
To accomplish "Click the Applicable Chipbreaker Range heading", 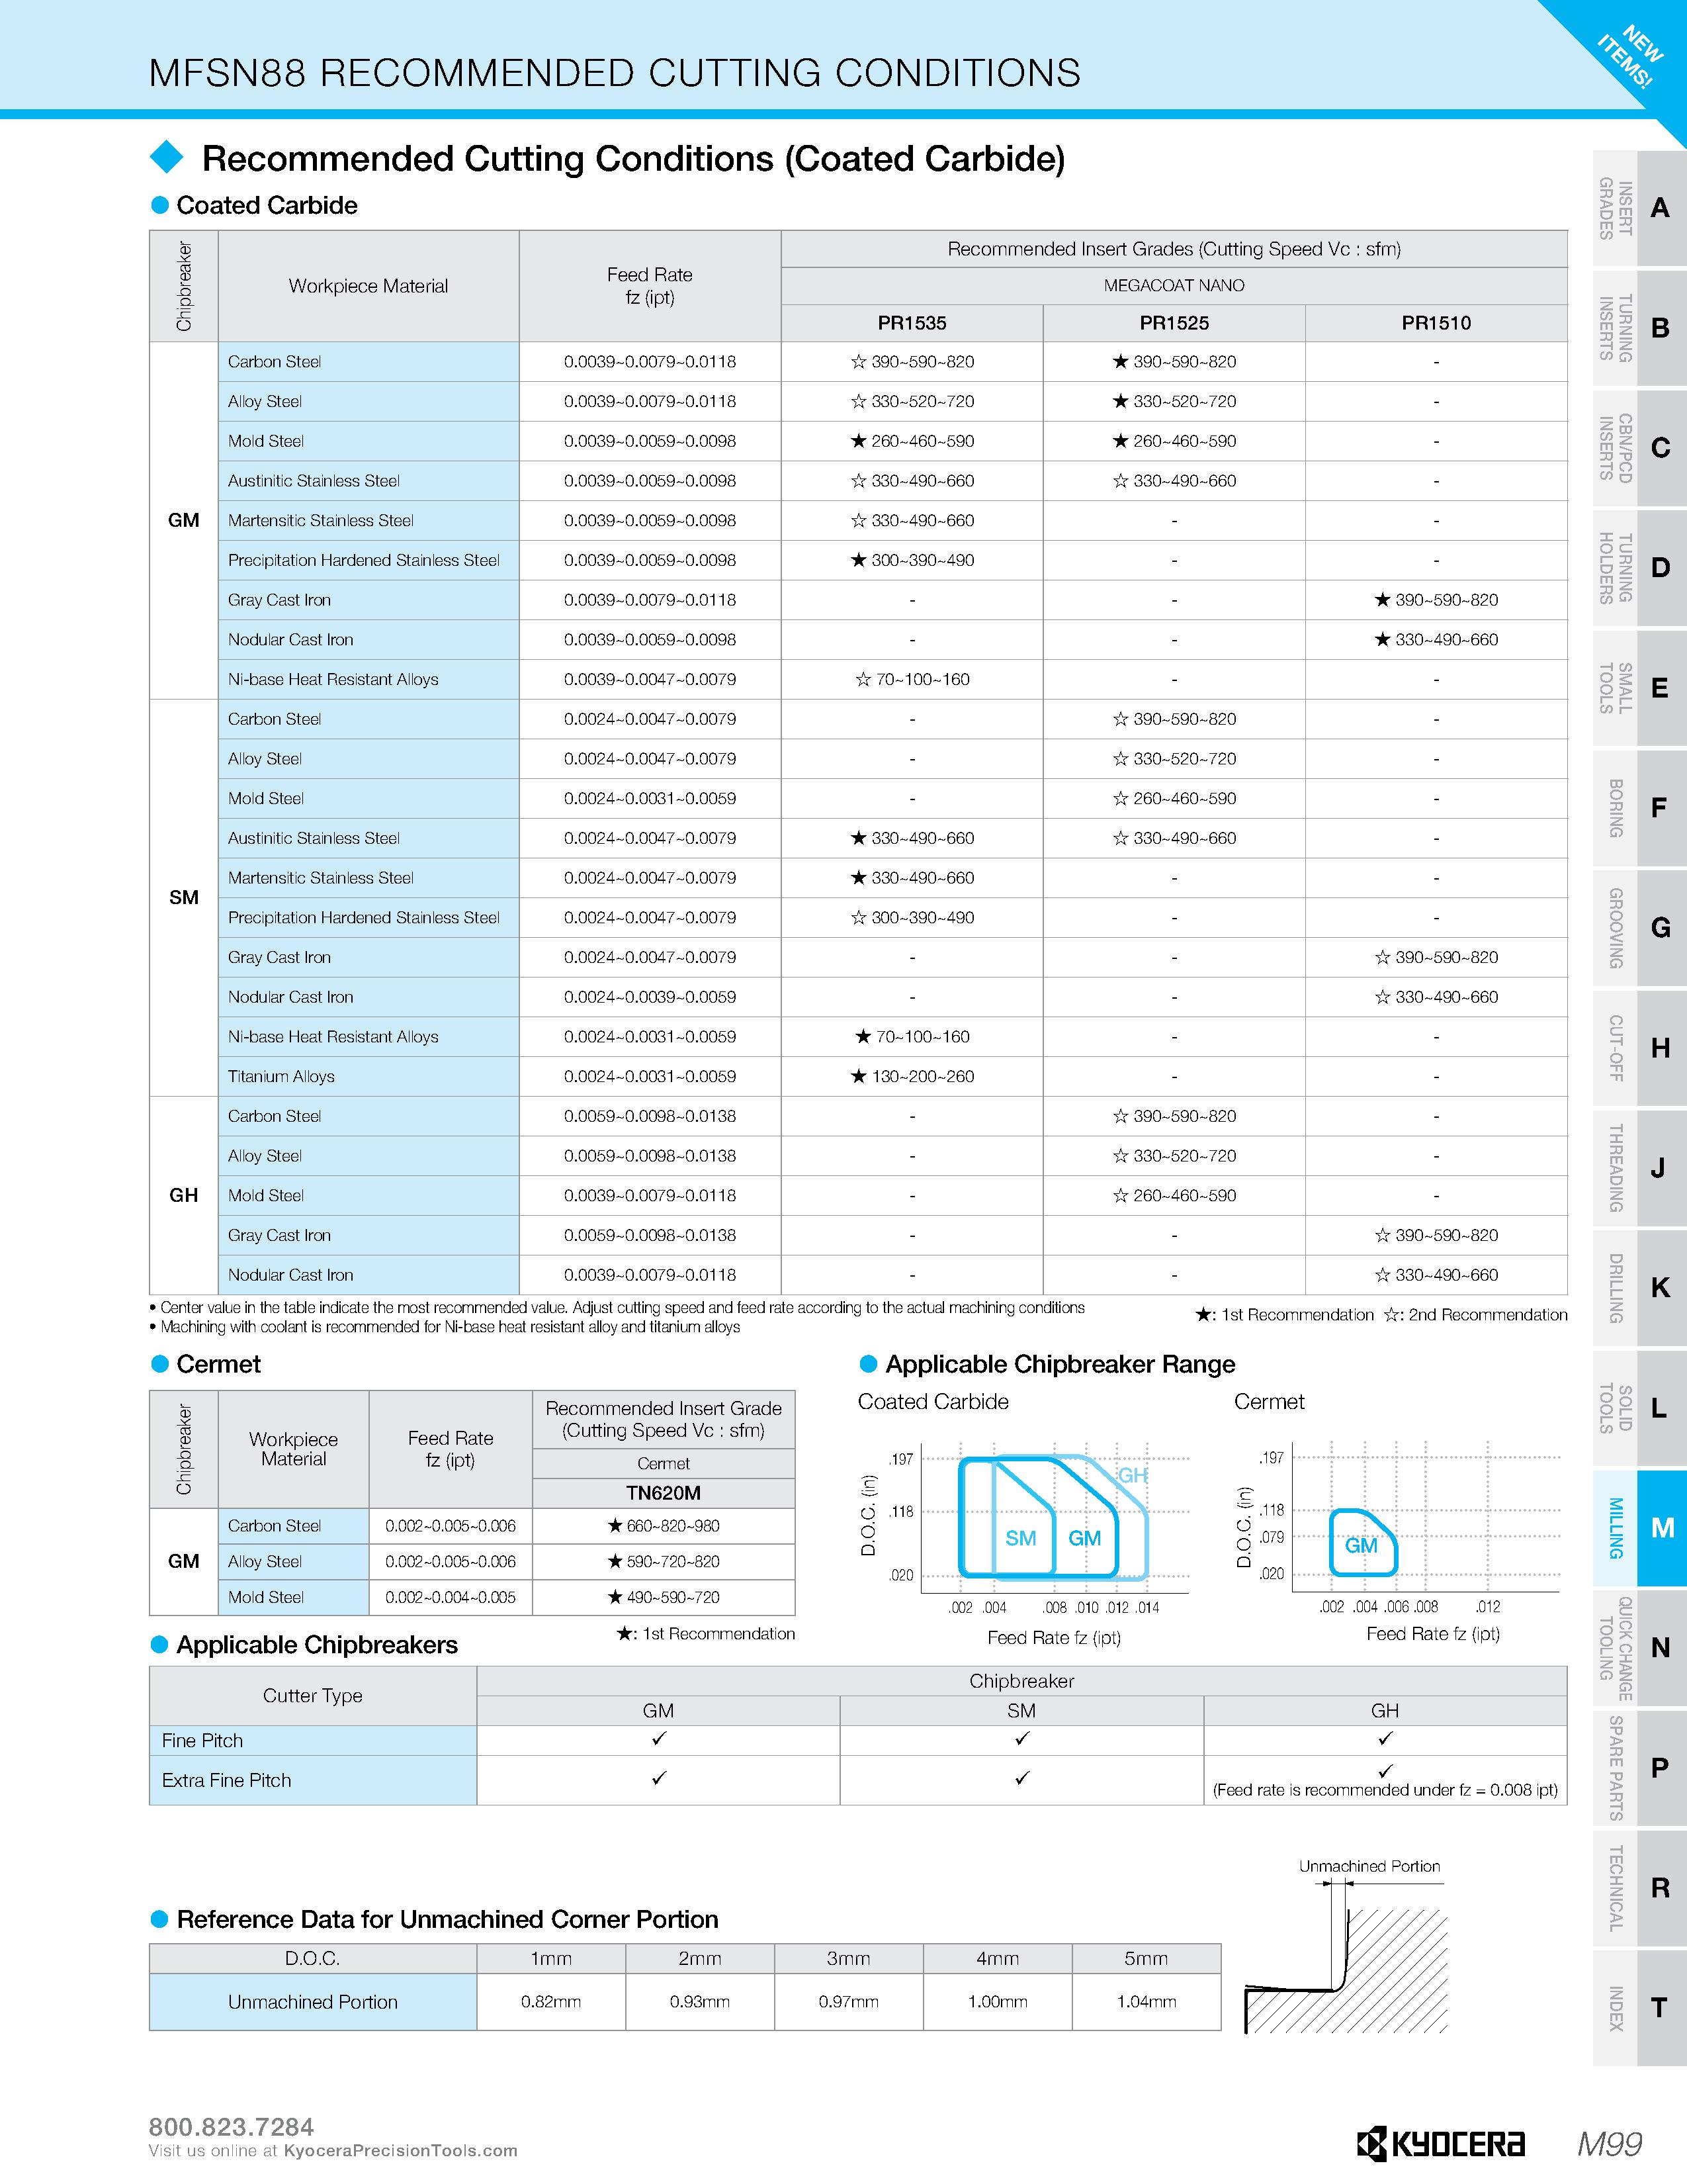I will pyautogui.click(x=1060, y=1365).
